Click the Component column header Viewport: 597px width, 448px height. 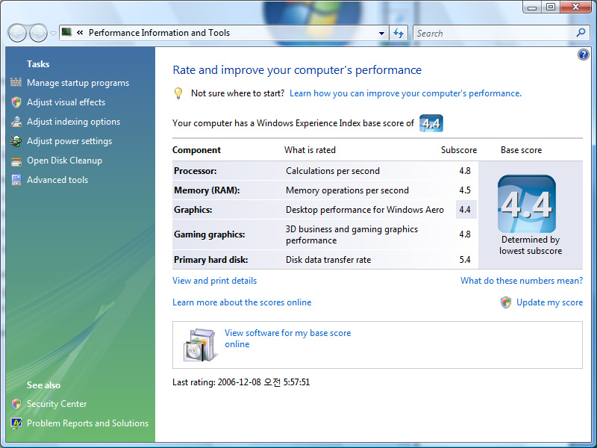[196, 150]
